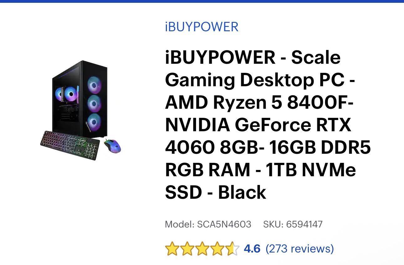The height and width of the screenshot is (265, 404).
Task: Click the Model SCA5N4603 text
Action: [x=208, y=224]
